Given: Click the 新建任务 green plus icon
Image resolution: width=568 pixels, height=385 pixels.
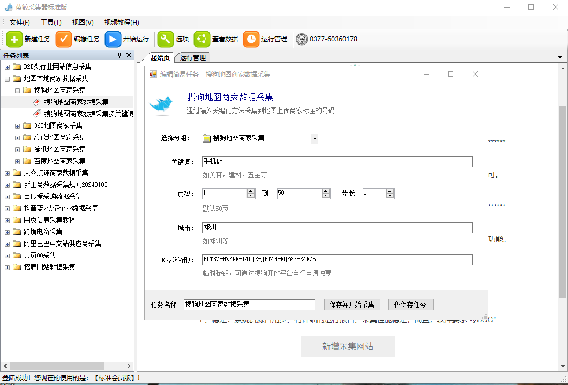Looking at the screenshot, I should tap(14, 39).
